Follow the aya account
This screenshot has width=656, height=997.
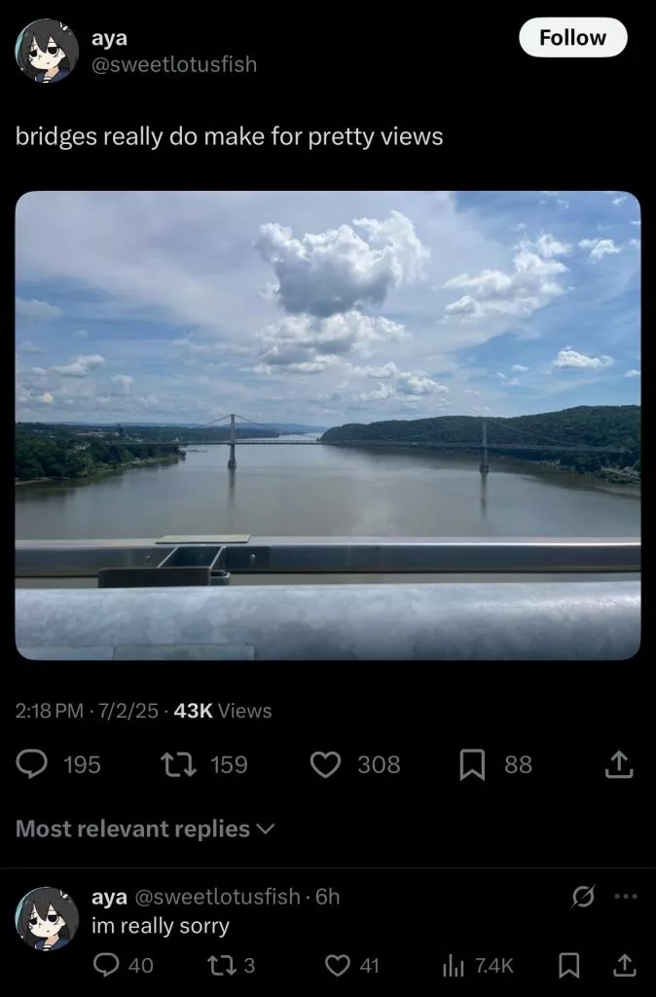(572, 38)
